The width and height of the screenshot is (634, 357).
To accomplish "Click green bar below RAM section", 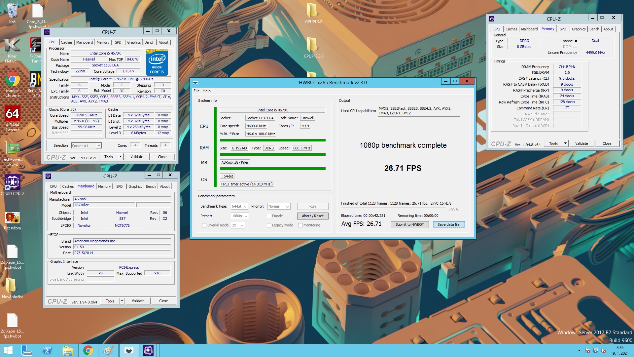I will coord(273,154).
